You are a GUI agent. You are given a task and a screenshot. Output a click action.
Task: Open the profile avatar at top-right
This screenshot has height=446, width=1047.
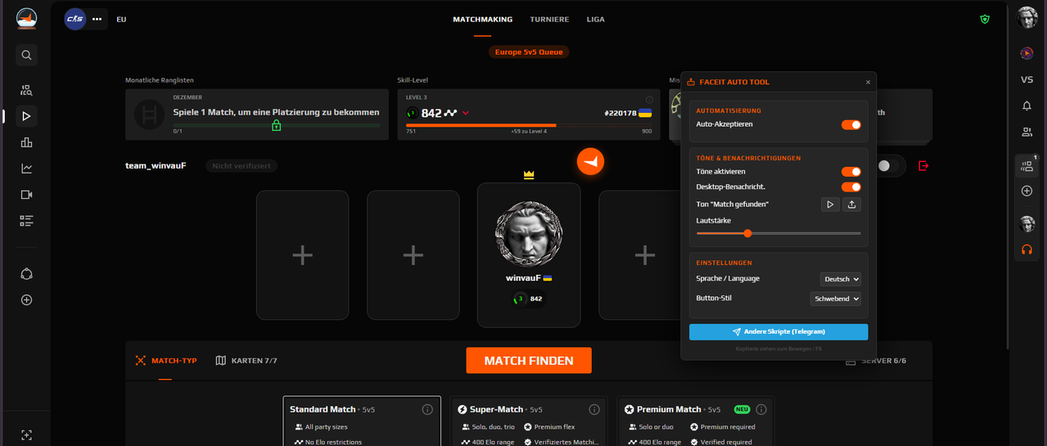point(1027,17)
